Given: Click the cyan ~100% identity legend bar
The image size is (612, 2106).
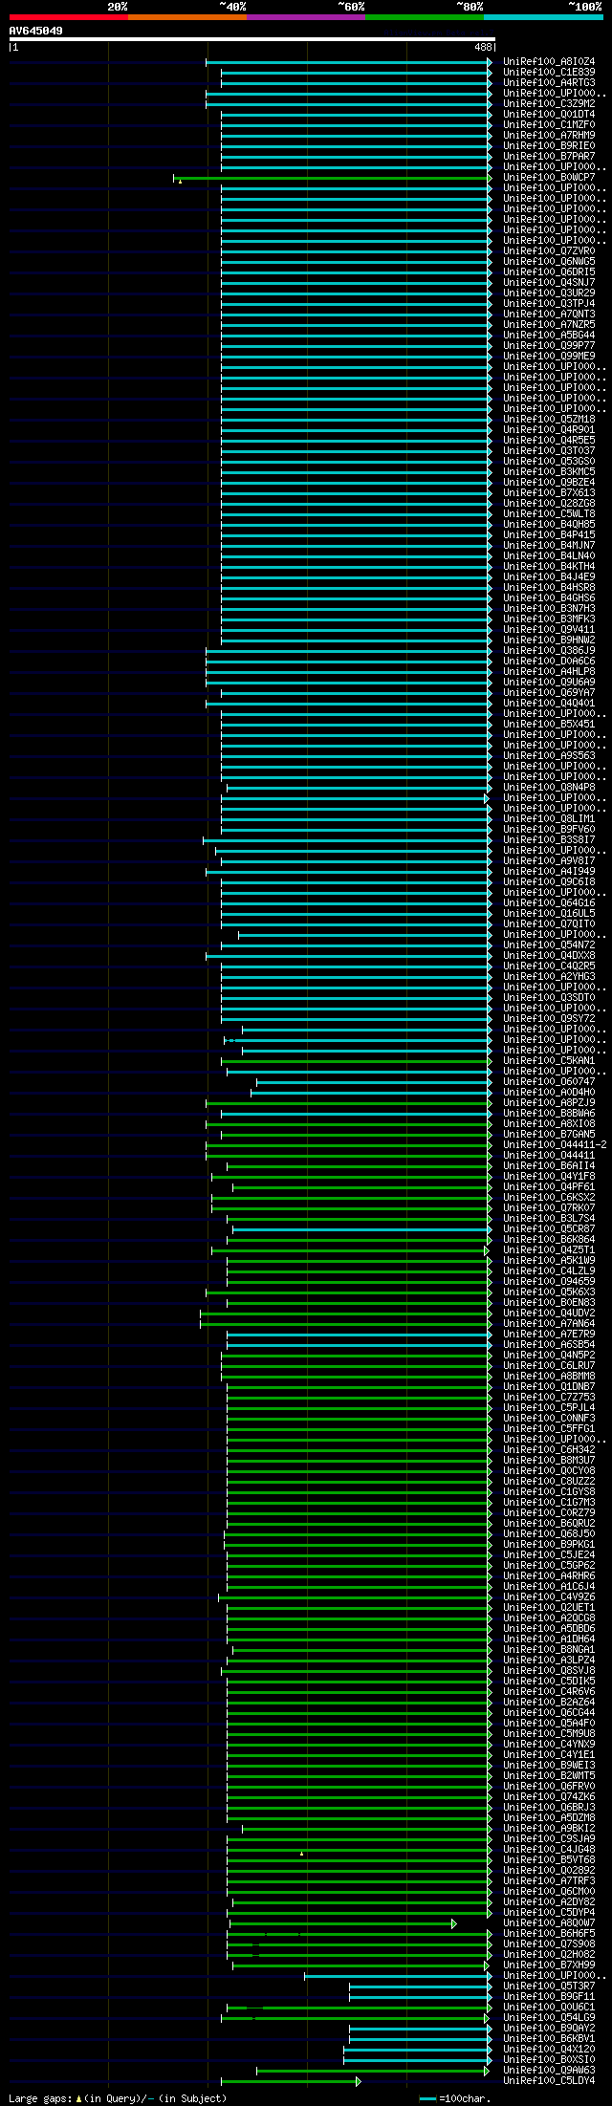Looking at the screenshot, I should coord(543,17).
